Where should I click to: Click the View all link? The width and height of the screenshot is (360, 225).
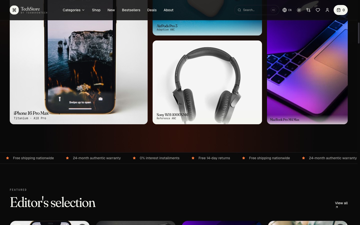pyautogui.click(x=341, y=205)
